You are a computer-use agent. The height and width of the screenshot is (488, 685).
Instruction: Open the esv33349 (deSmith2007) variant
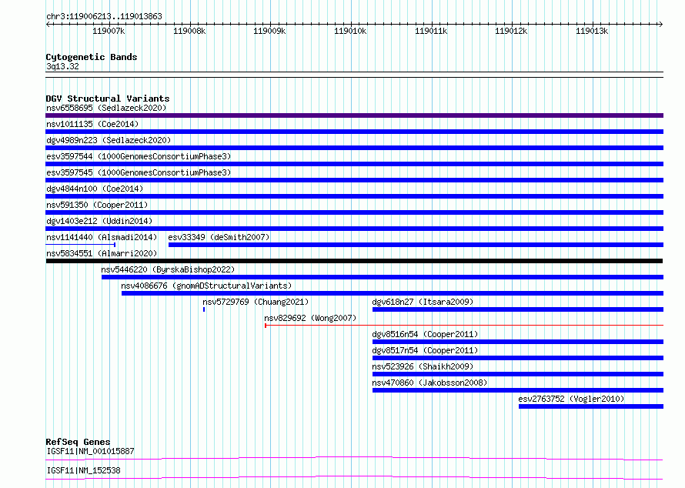[219, 237]
